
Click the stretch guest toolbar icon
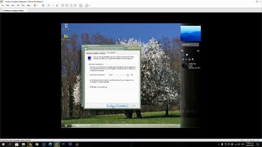click(x=87, y=5)
